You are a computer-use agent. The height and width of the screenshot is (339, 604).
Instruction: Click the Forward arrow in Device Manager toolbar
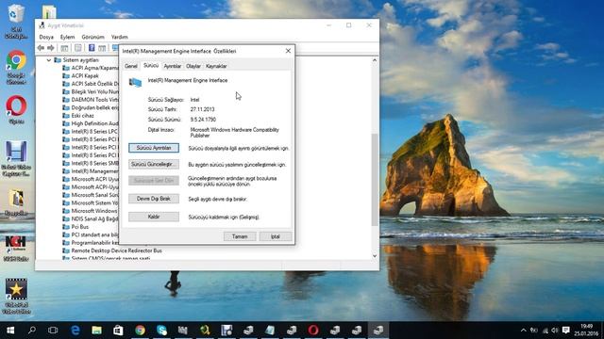pyautogui.click(x=50, y=48)
